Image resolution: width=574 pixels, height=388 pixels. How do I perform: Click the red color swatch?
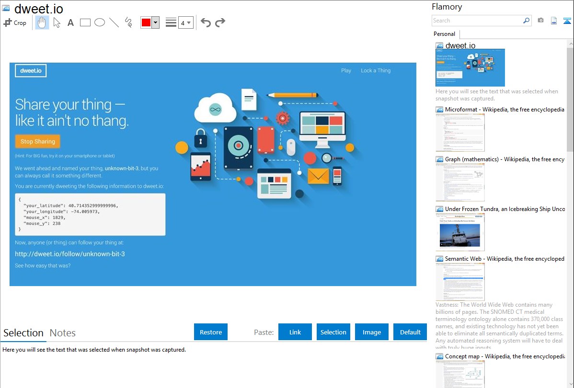click(146, 22)
